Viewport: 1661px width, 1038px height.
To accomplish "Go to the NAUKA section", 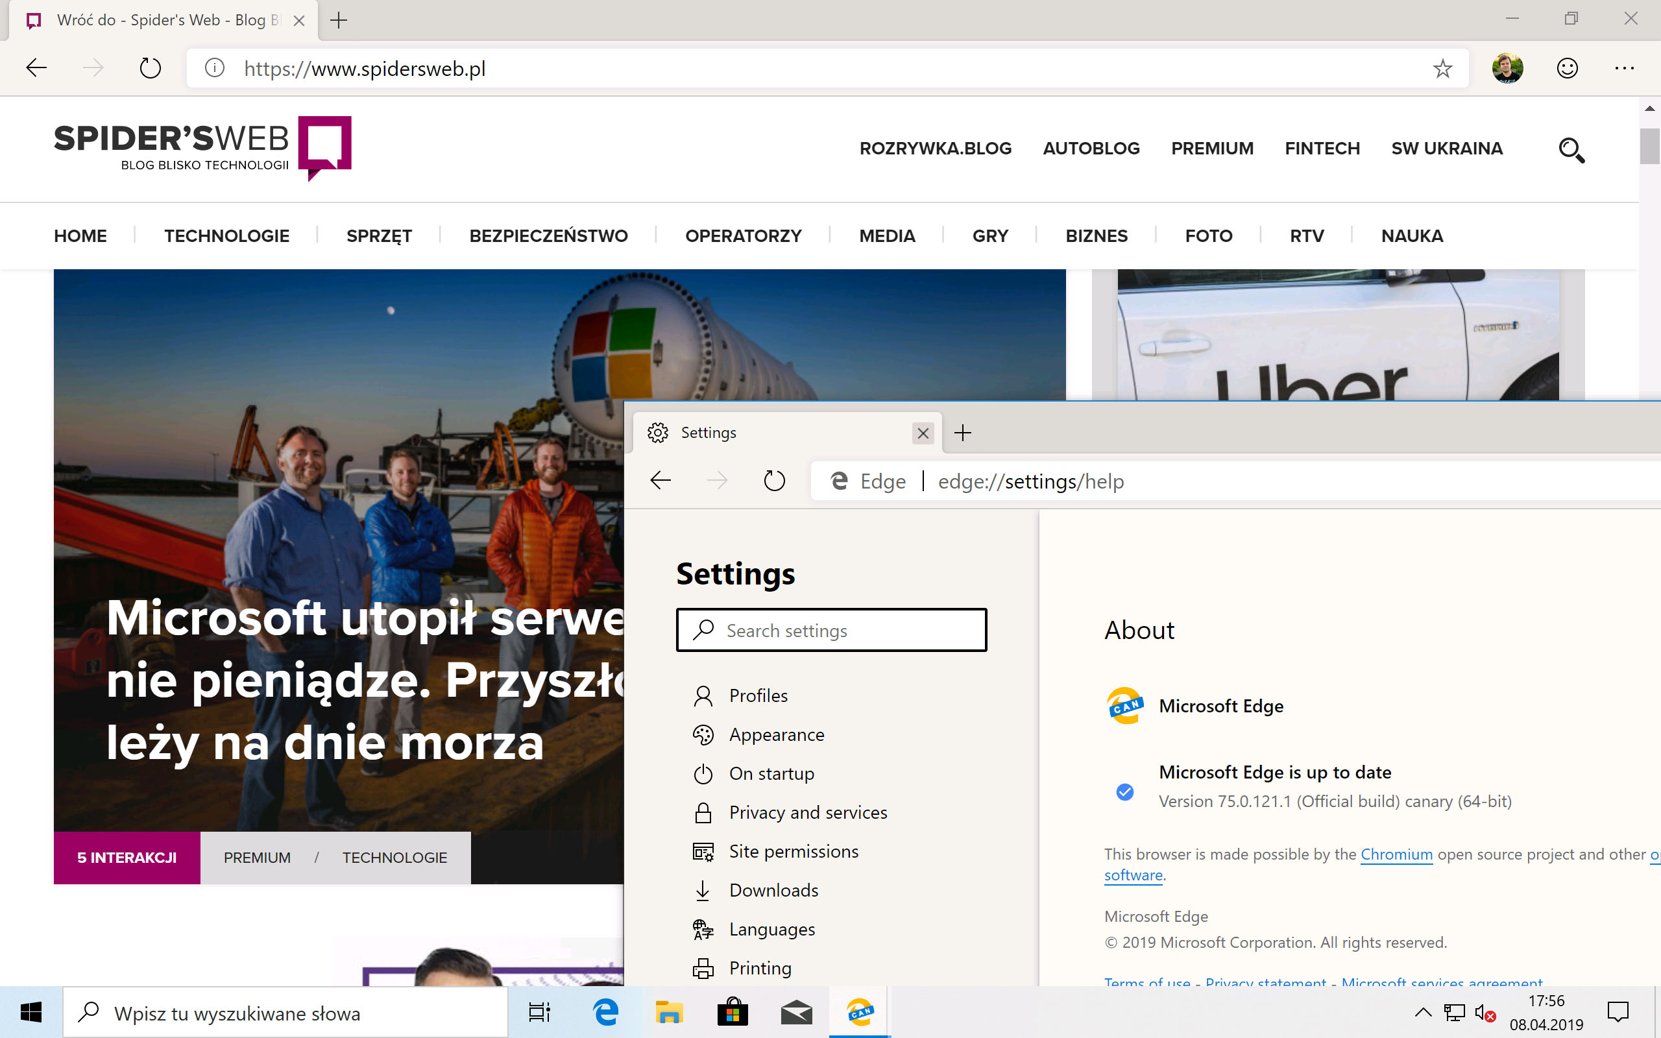I will (x=1412, y=235).
